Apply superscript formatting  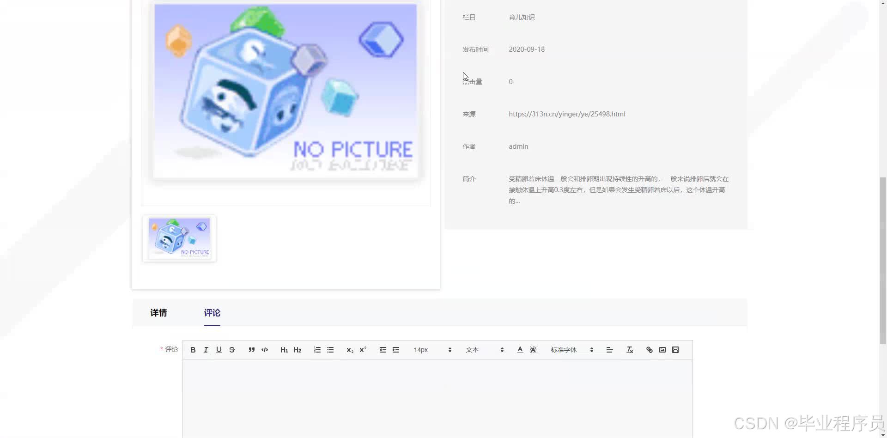[363, 350]
